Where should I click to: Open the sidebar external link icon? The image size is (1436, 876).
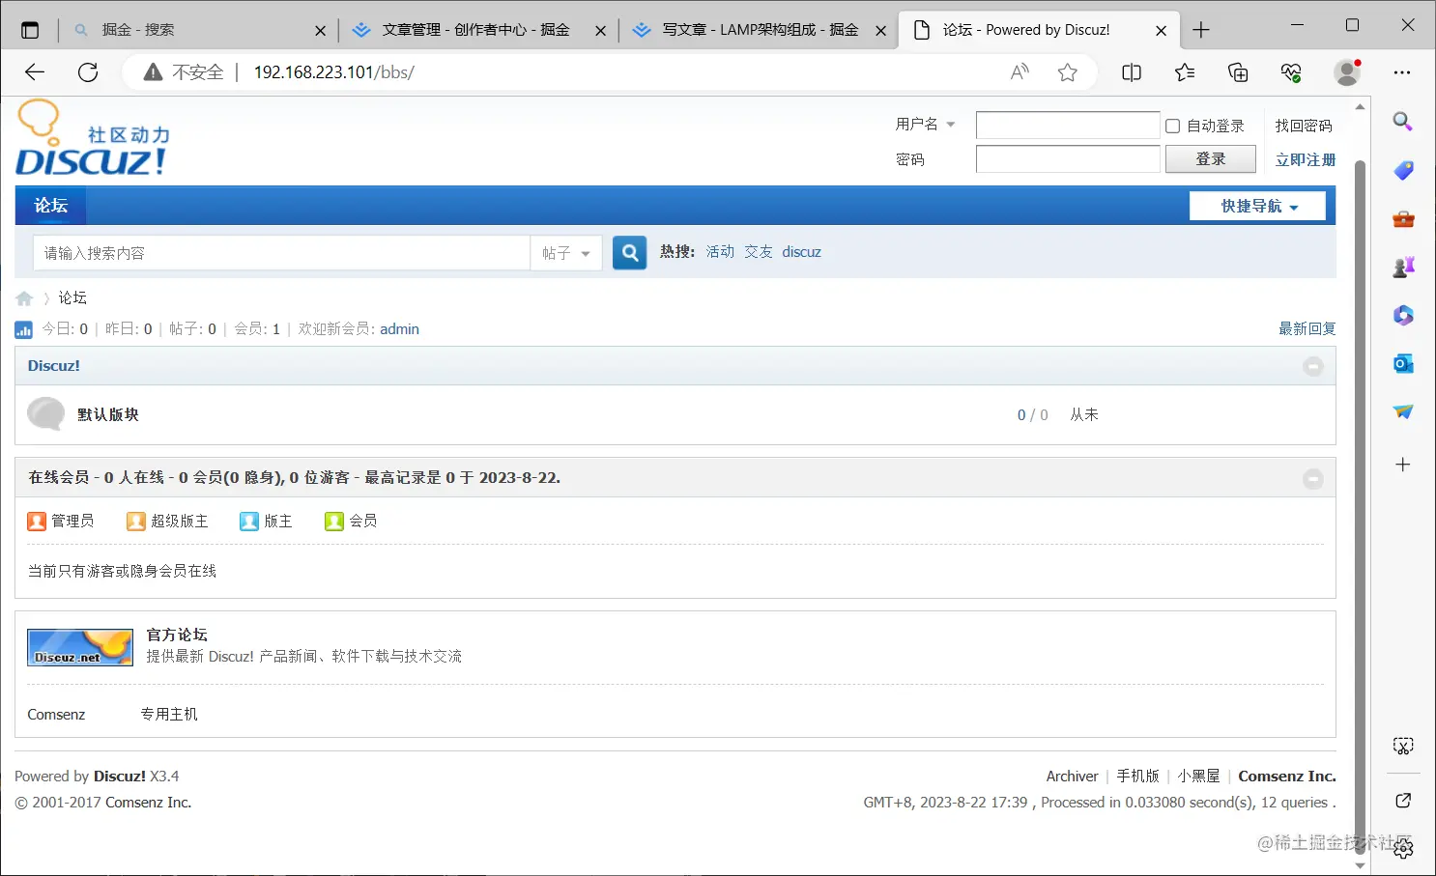[1403, 800]
